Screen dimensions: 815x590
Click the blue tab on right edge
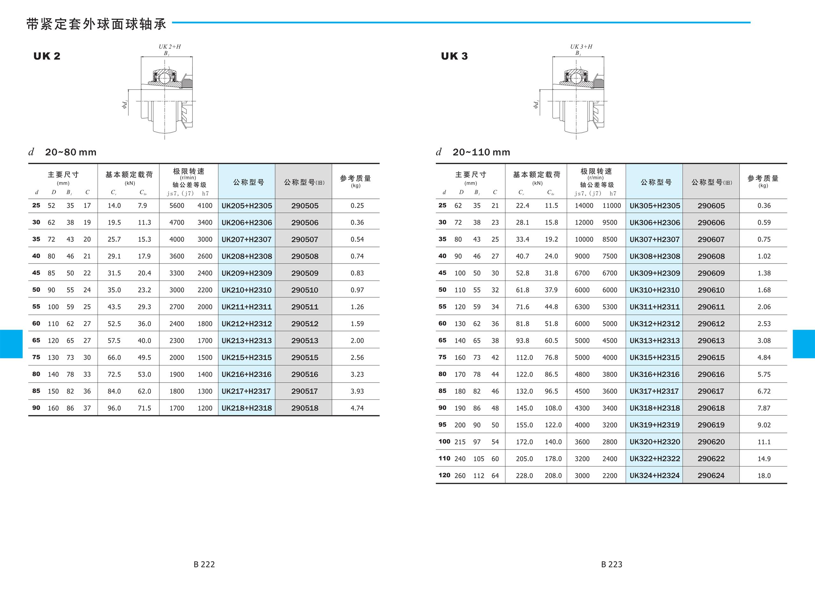(804, 344)
